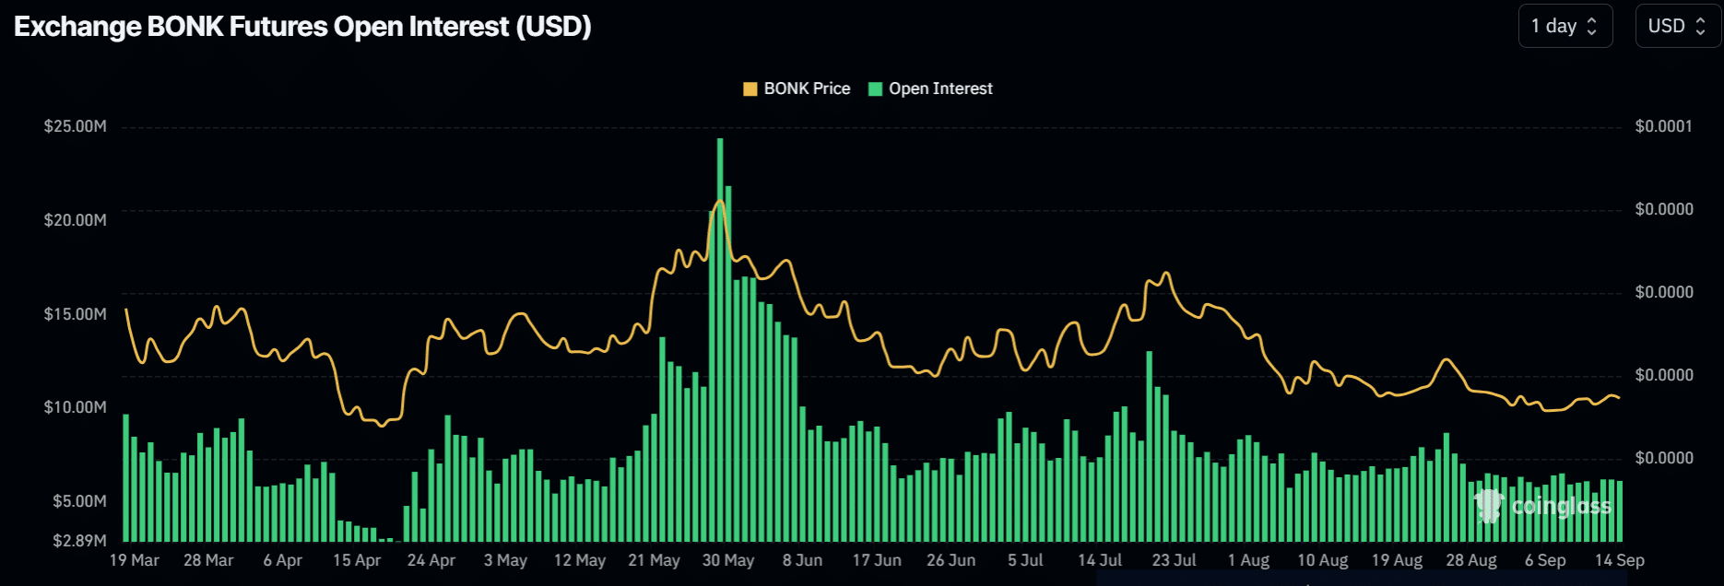This screenshot has height=586, width=1724.
Task: Click the $10.00M left axis label
Action: (x=76, y=407)
